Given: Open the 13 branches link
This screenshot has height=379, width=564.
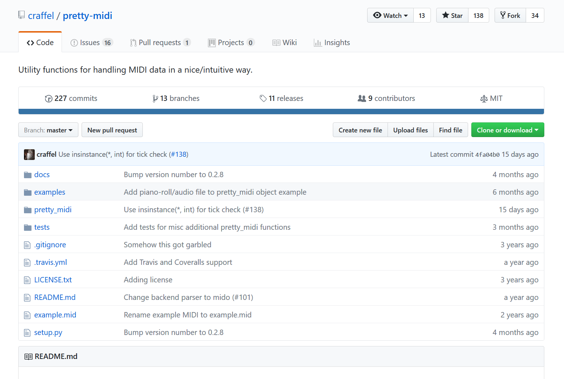Looking at the screenshot, I should click(176, 98).
